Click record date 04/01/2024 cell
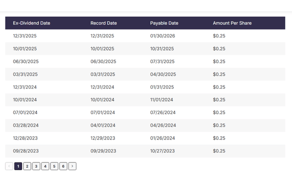This screenshot has height=185, width=292. pos(103,126)
